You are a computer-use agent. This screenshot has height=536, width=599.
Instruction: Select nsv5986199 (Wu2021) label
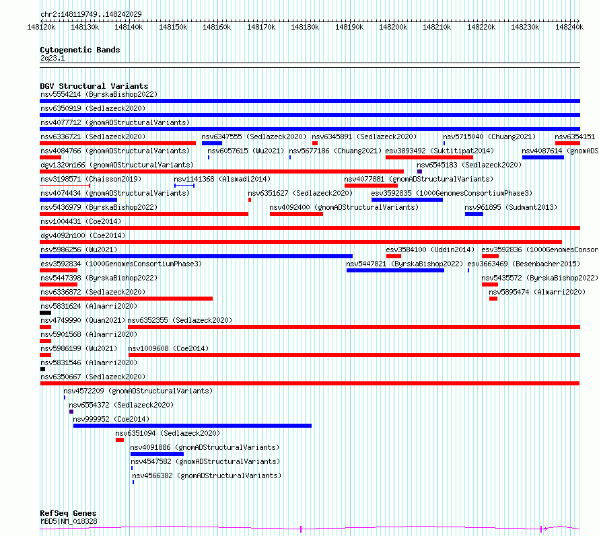(79, 348)
